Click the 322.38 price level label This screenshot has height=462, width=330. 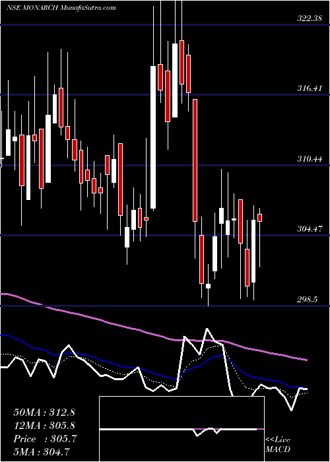(310, 19)
